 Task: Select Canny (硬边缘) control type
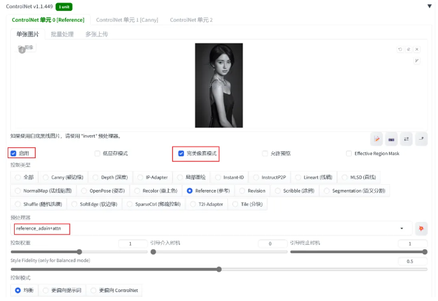(63, 177)
